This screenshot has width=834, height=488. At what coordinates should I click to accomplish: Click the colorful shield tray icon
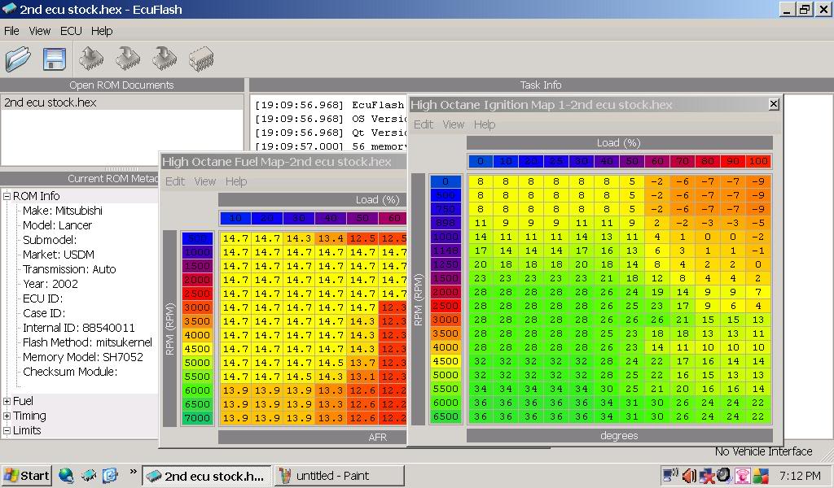762,475
